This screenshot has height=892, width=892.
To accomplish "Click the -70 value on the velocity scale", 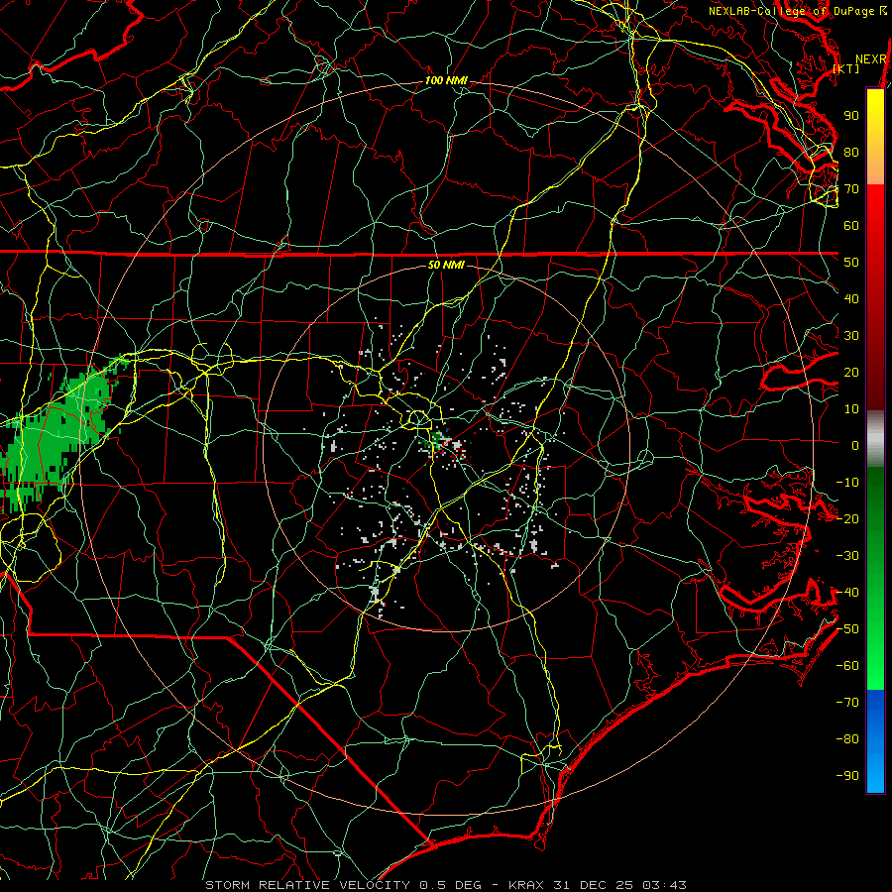I will pyautogui.click(x=847, y=703).
